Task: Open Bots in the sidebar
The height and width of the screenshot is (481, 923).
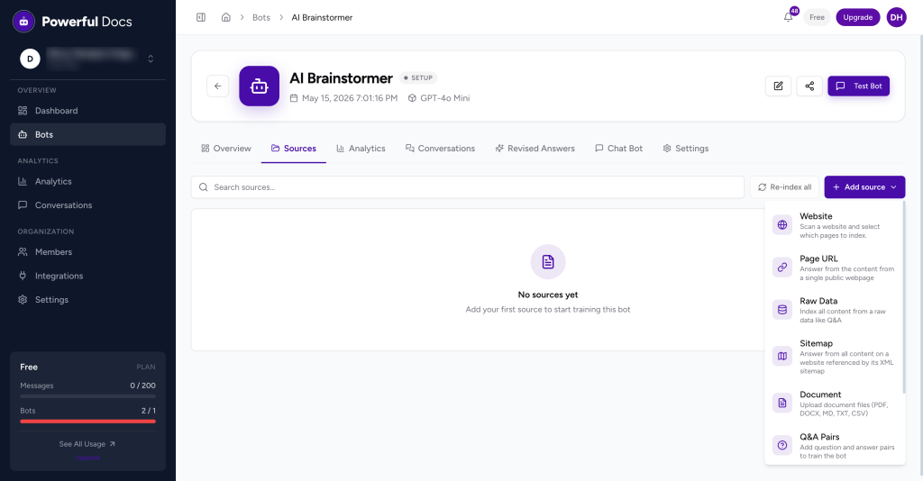Action: [x=87, y=134]
